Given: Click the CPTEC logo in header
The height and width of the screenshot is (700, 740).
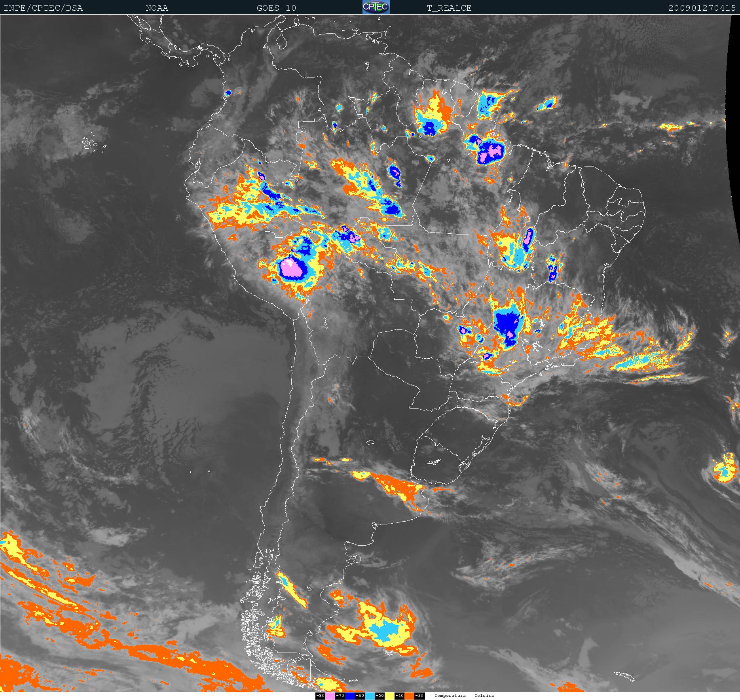Looking at the screenshot, I should [x=376, y=7].
